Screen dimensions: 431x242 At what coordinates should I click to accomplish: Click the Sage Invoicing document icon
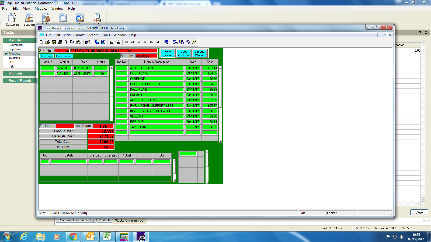[x=63, y=18]
